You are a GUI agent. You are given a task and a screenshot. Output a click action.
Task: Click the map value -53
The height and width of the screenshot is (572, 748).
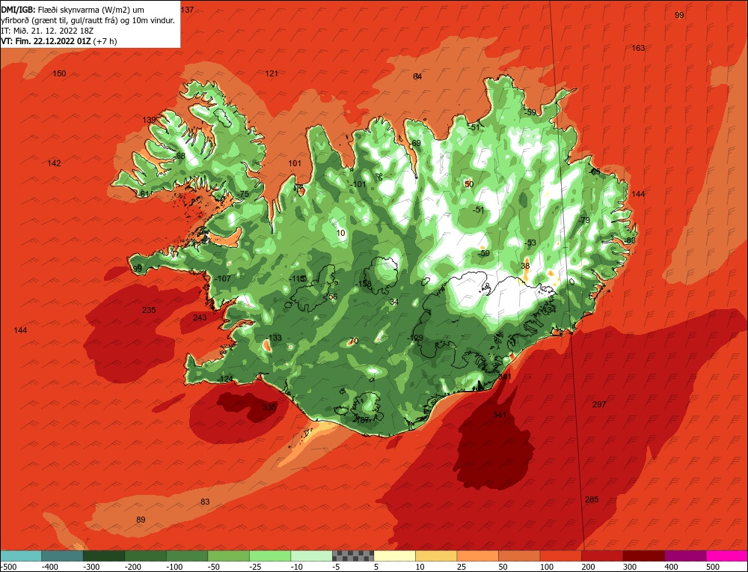point(530,243)
